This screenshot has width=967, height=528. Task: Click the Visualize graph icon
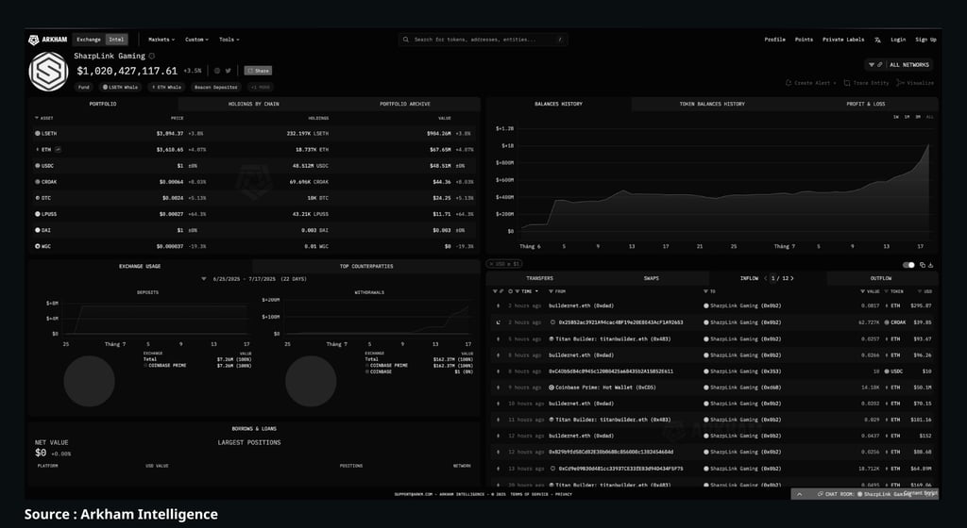click(900, 82)
